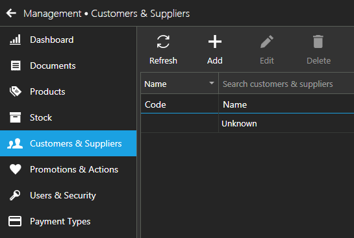Select Customers & Suppliers in sidebar
Image resolution: width=354 pixels, height=238 pixels.
tap(68, 143)
